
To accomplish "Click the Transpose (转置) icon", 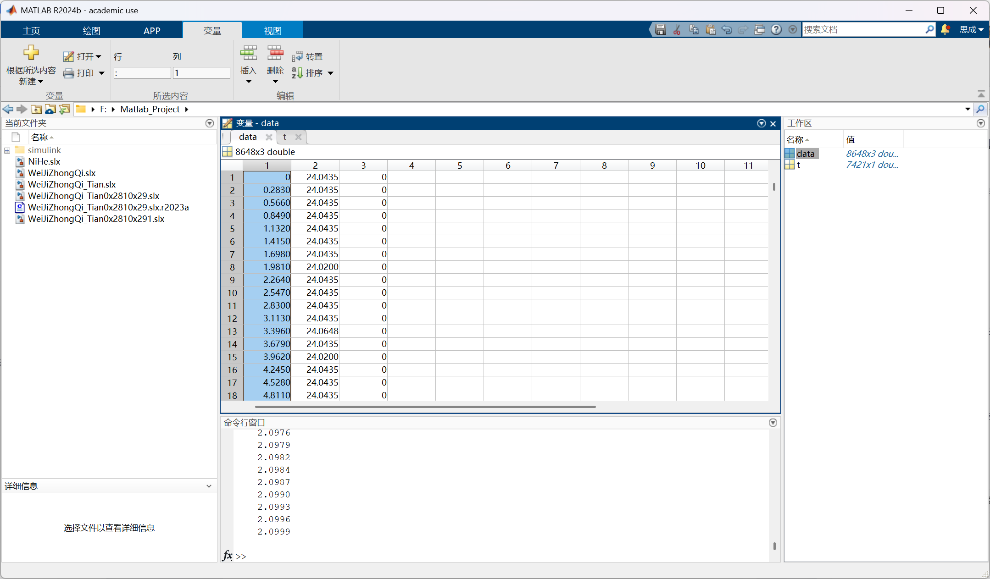I will point(298,56).
